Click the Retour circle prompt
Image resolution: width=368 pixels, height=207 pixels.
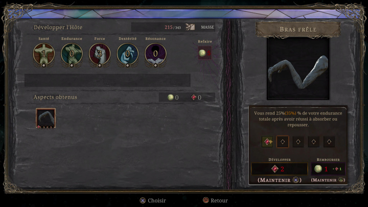point(216,200)
